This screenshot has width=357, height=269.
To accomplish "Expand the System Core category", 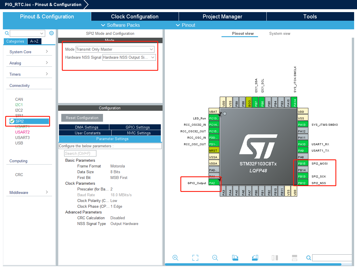I will (29, 52).
